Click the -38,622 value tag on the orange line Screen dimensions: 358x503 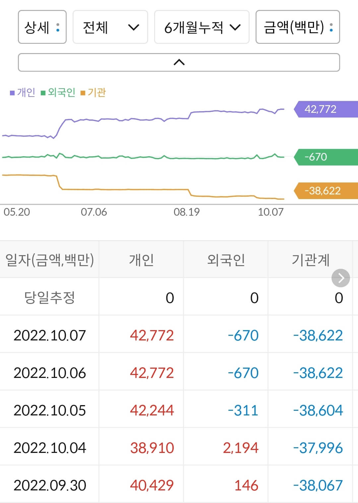[x=322, y=190]
